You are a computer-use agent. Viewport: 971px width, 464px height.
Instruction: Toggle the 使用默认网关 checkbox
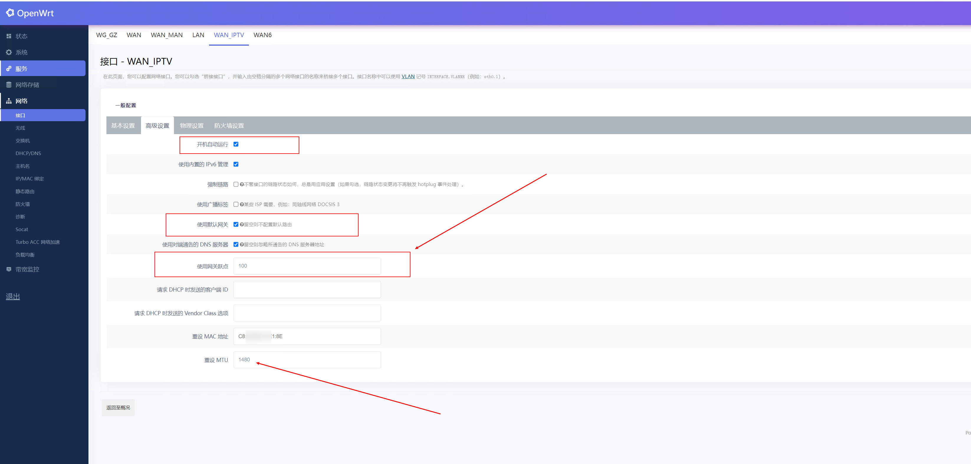point(236,224)
